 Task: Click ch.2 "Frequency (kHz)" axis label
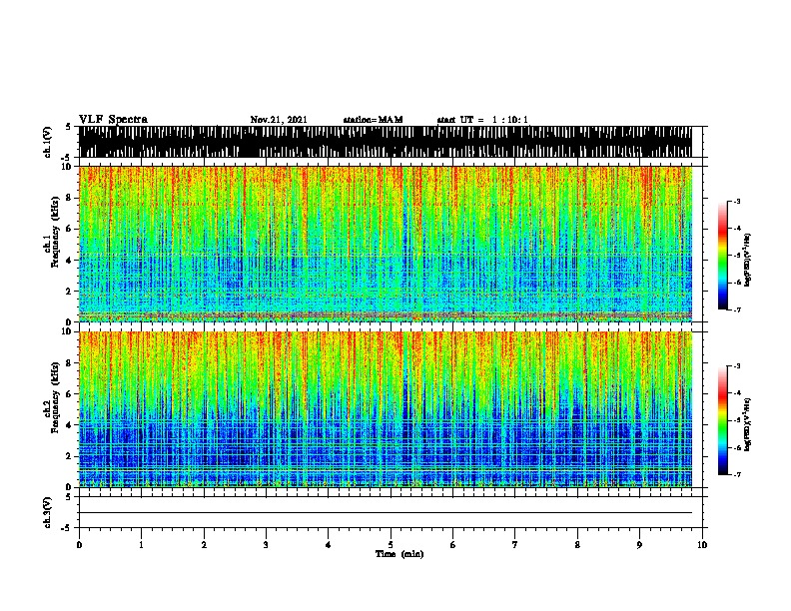click(55, 397)
